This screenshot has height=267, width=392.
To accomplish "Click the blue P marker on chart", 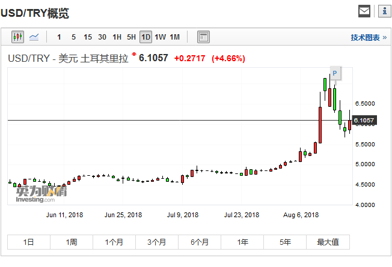I will (335, 73).
